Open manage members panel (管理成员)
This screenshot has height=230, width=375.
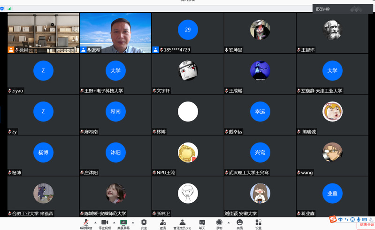click(x=182, y=222)
